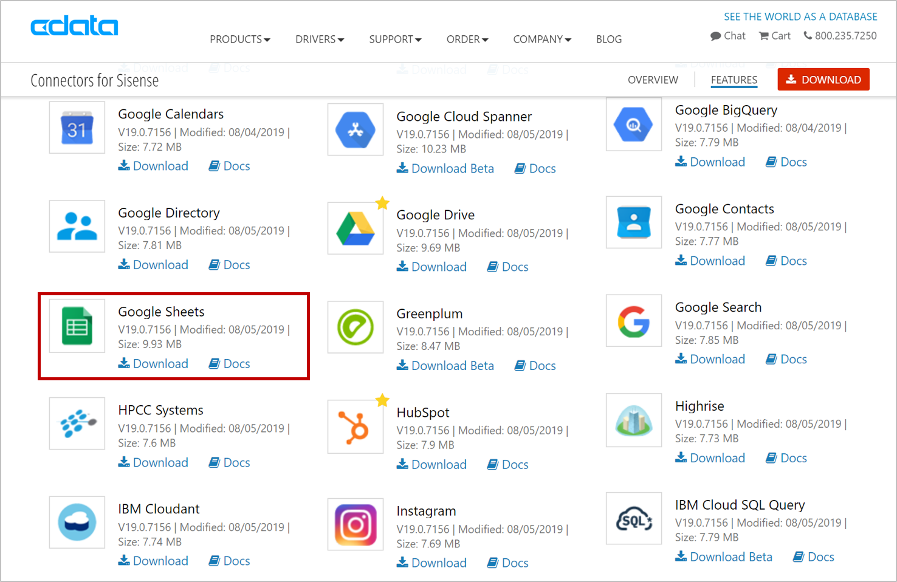Download the Instagram connector
The width and height of the screenshot is (897, 582).
[x=431, y=563]
